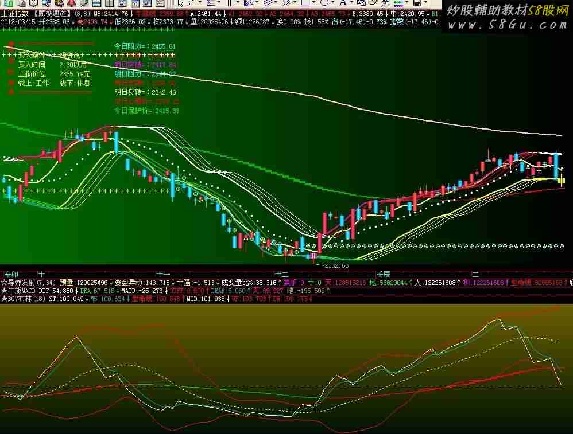Click the save disk icon
Viewport: 573px width, 434px height.
(x=416, y=2)
